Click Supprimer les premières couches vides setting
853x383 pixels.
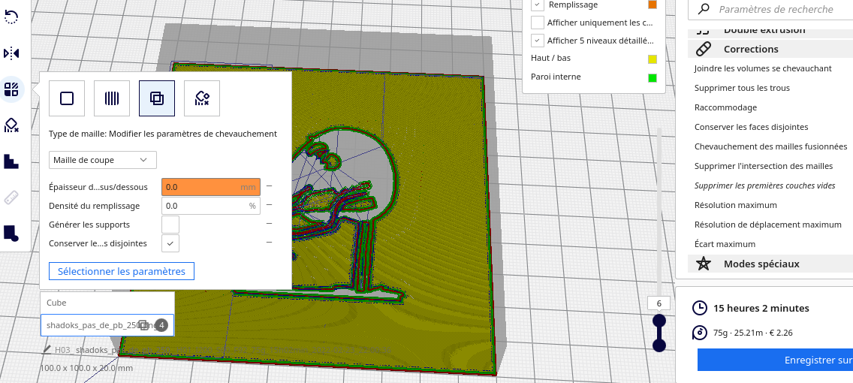click(x=765, y=185)
